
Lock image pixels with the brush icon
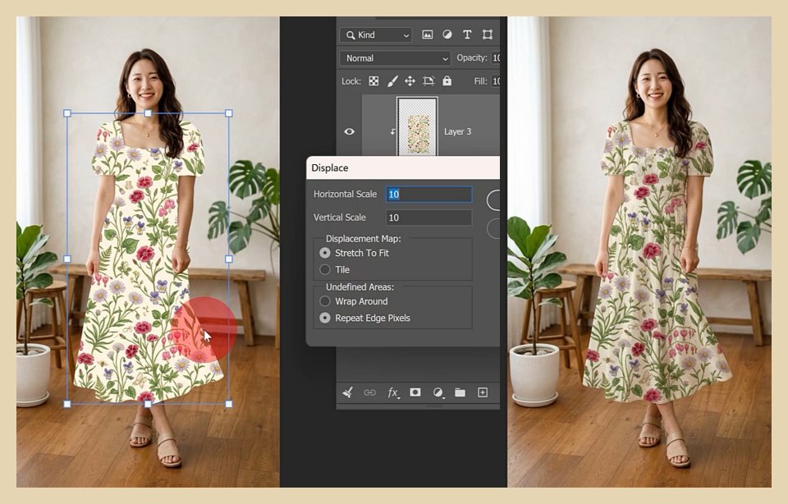click(392, 81)
